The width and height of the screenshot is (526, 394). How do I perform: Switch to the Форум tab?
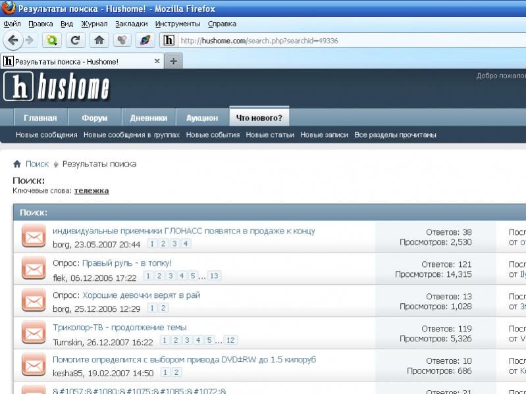[95, 118]
